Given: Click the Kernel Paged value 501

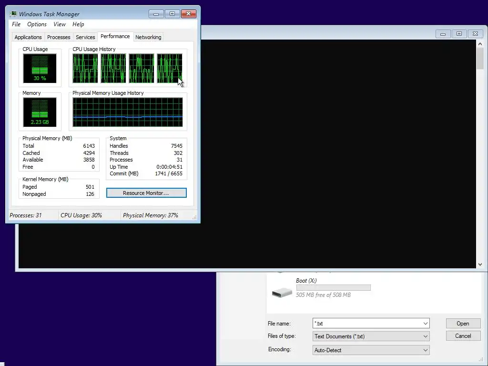Looking at the screenshot, I should [x=90, y=187].
